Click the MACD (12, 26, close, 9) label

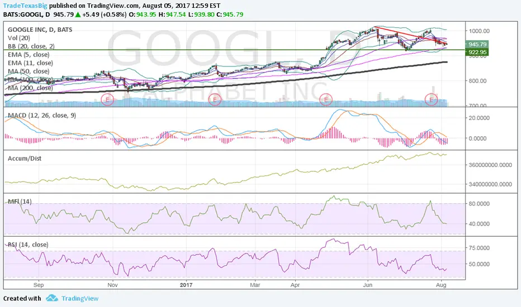pyautogui.click(x=42, y=115)
